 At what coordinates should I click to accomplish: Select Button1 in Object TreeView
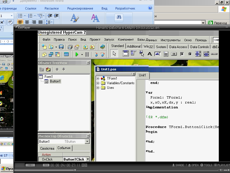pyautogui.click(x=55, y=81)
